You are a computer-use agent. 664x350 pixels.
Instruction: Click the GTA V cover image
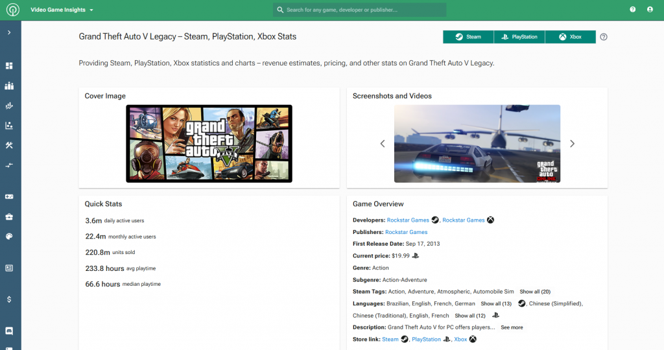(x=209, y=143)
